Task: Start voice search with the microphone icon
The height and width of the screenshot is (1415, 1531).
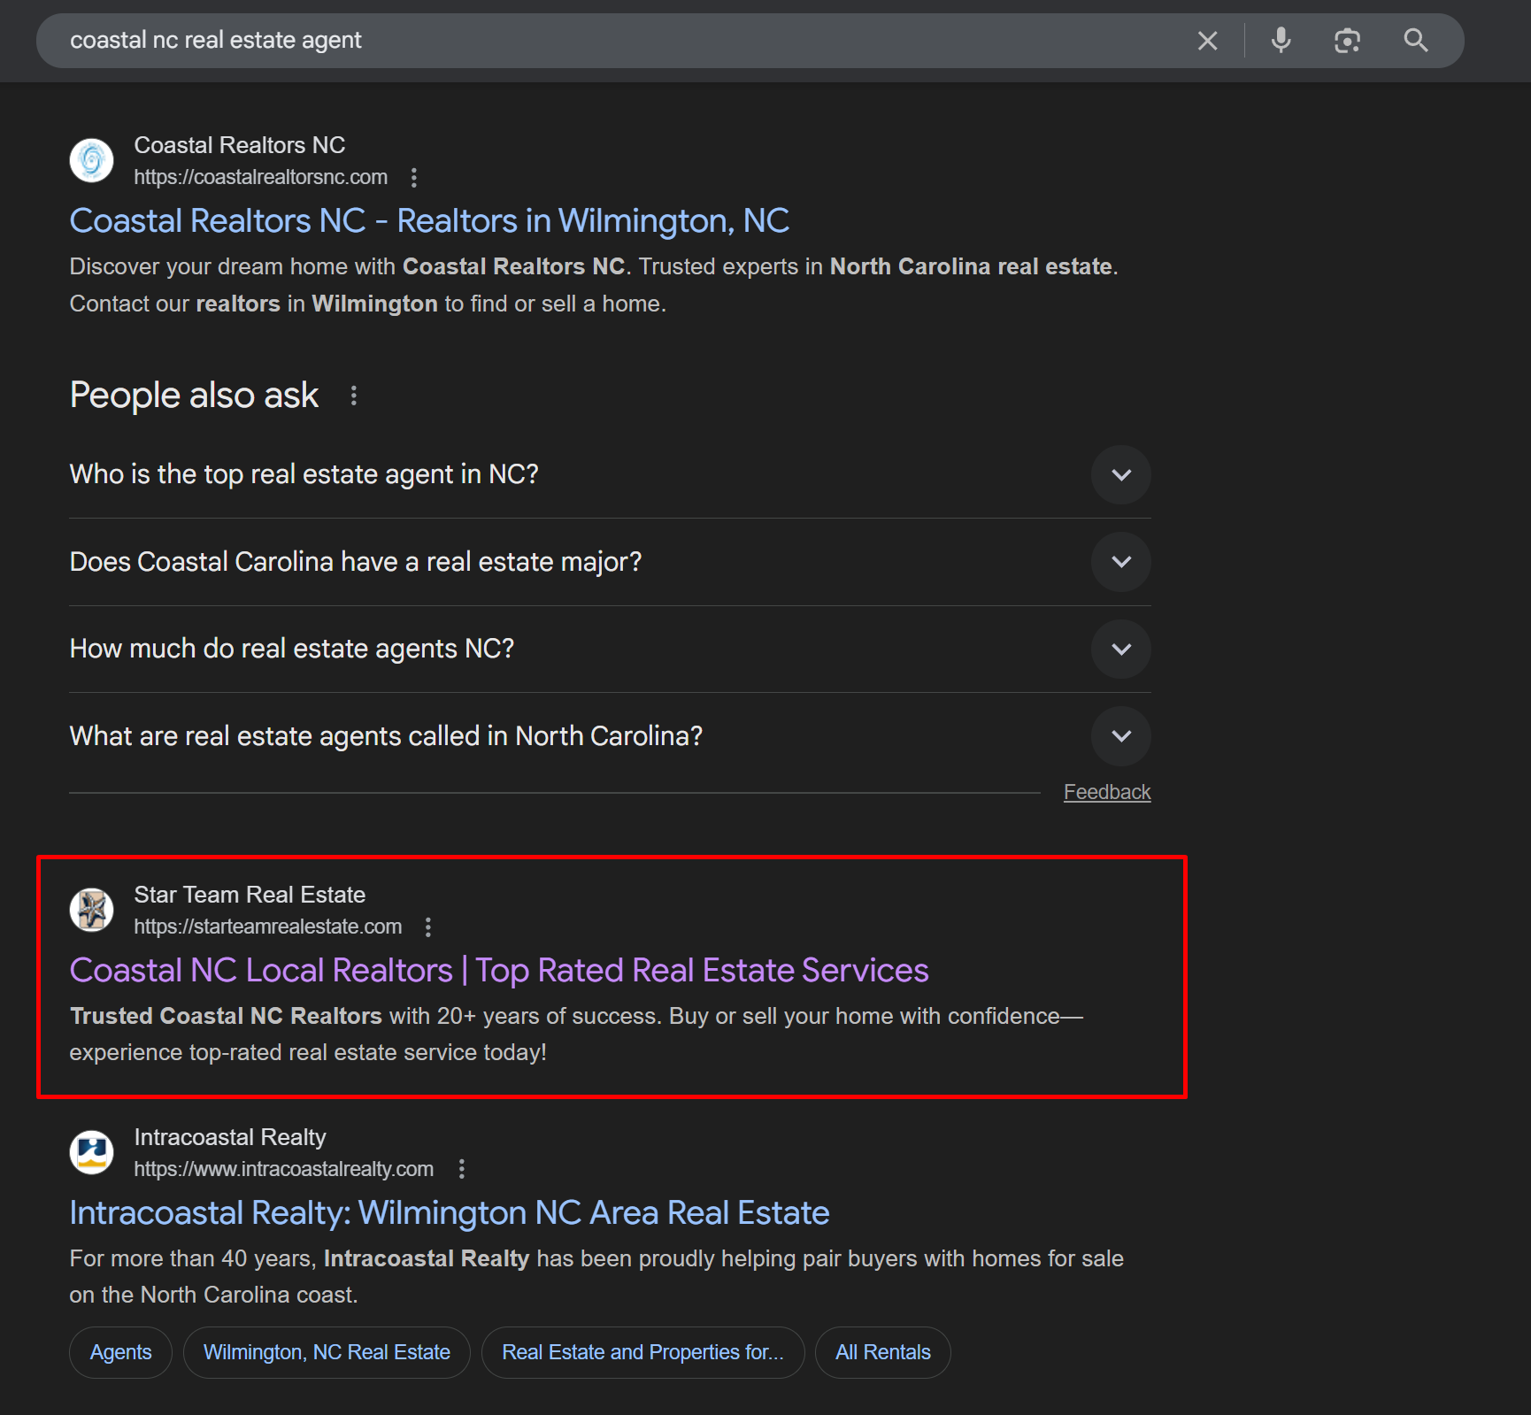Action: click(x=1281, y=41)
